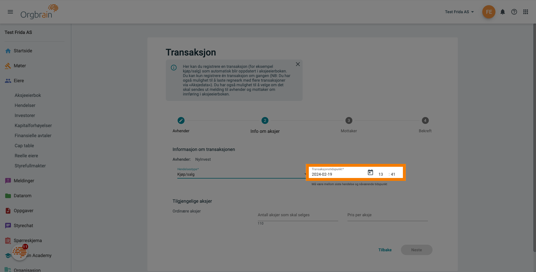
Task: Click the 110 available shares hint
Action: 261,223
